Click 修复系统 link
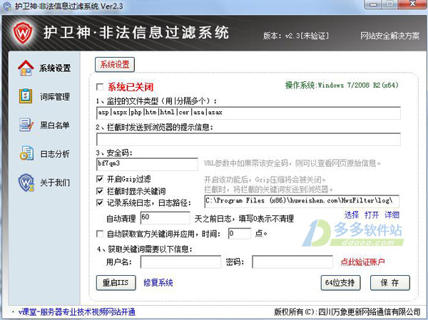 (158, 283)
